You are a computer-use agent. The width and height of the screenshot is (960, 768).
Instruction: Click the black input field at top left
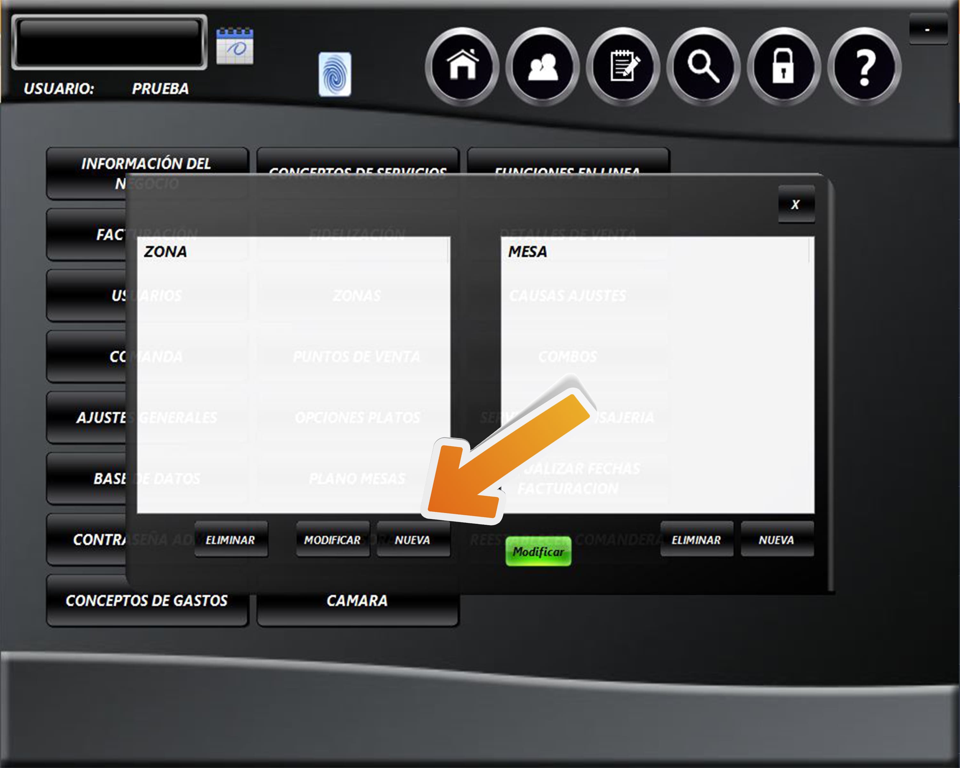pos(109,42)
